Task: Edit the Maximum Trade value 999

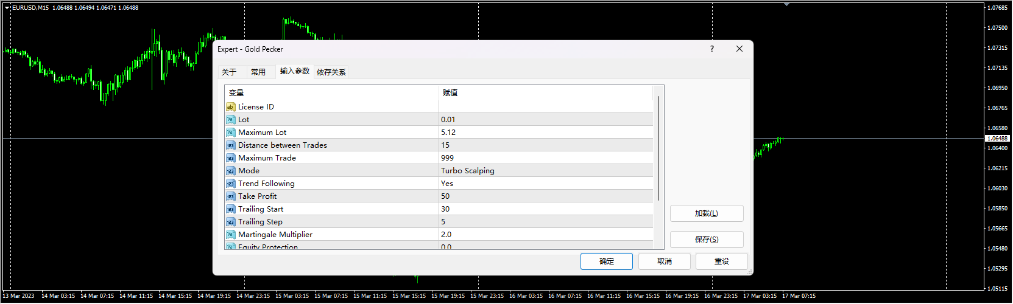Action: [546, 158]
